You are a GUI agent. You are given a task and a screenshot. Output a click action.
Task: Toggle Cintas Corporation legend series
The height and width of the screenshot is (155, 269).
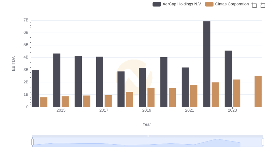tap(227, 4)
